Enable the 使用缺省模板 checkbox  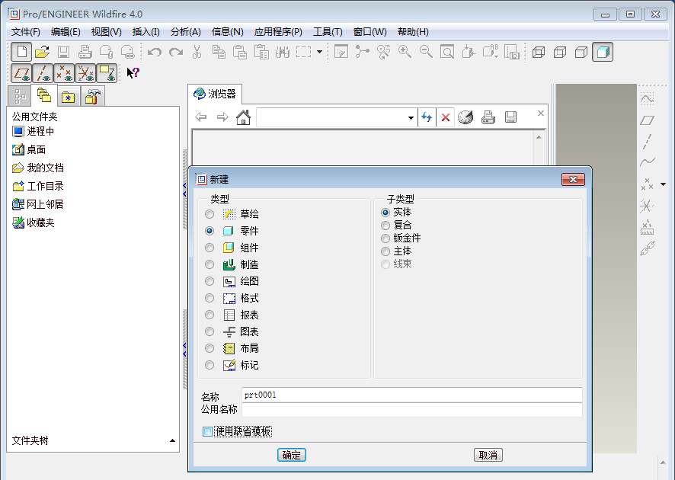[207, 431]
